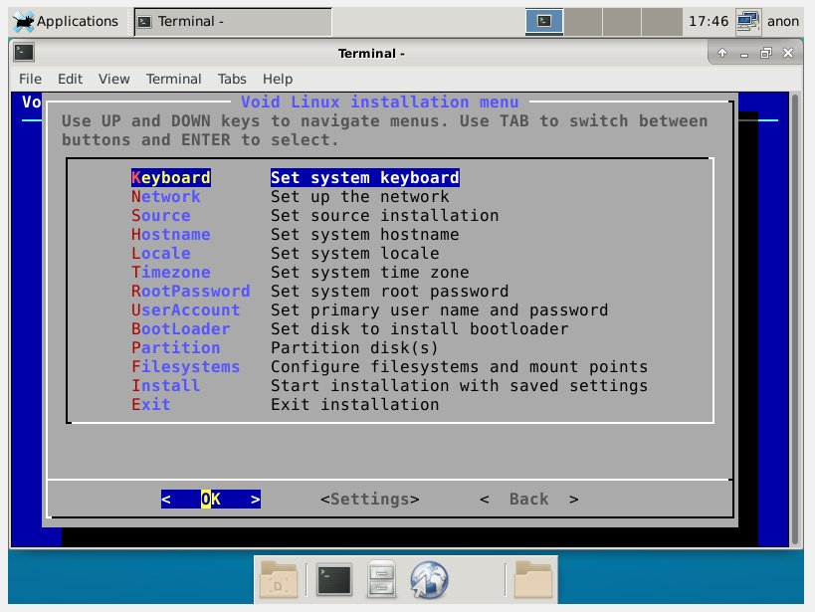Click the 'Set source installation' description
The image size is (815, 612).
pyautogui.click(x=385, y=215)
